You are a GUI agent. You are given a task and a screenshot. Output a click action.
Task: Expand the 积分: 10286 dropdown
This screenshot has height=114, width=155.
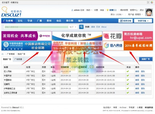coord(117,15)
